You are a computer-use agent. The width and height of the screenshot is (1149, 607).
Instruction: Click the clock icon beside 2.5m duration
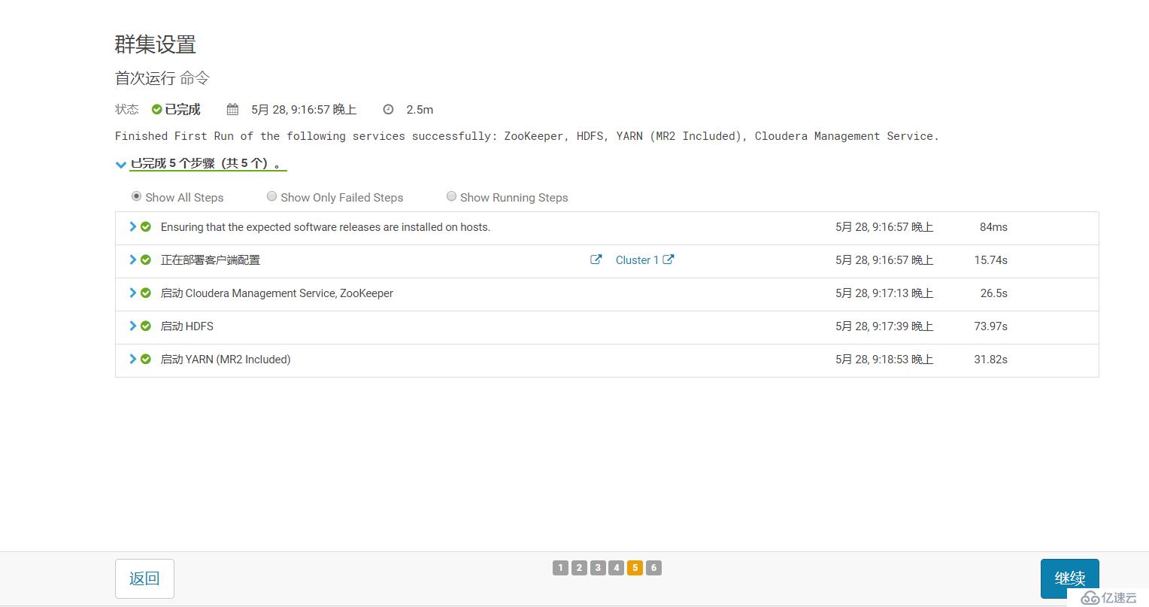tap(388, 110)
